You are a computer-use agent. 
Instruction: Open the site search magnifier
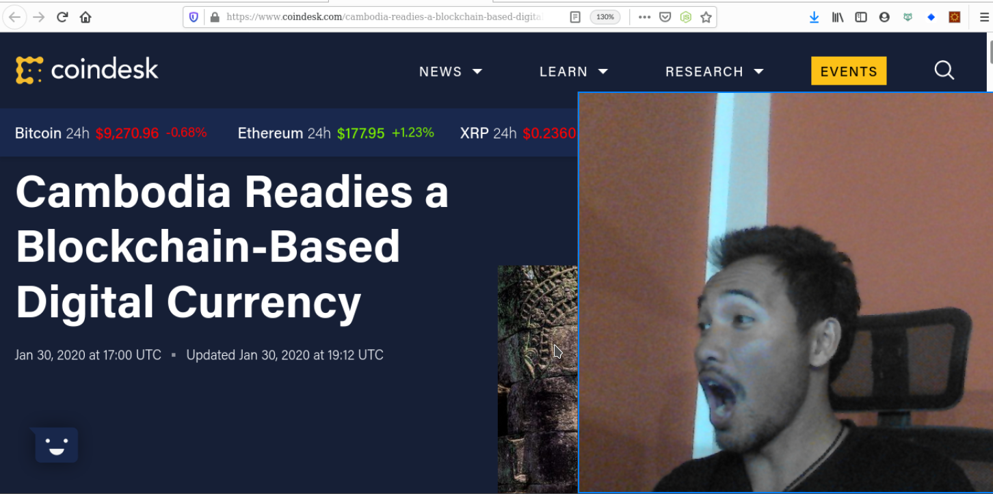click(x=944, y=70)
